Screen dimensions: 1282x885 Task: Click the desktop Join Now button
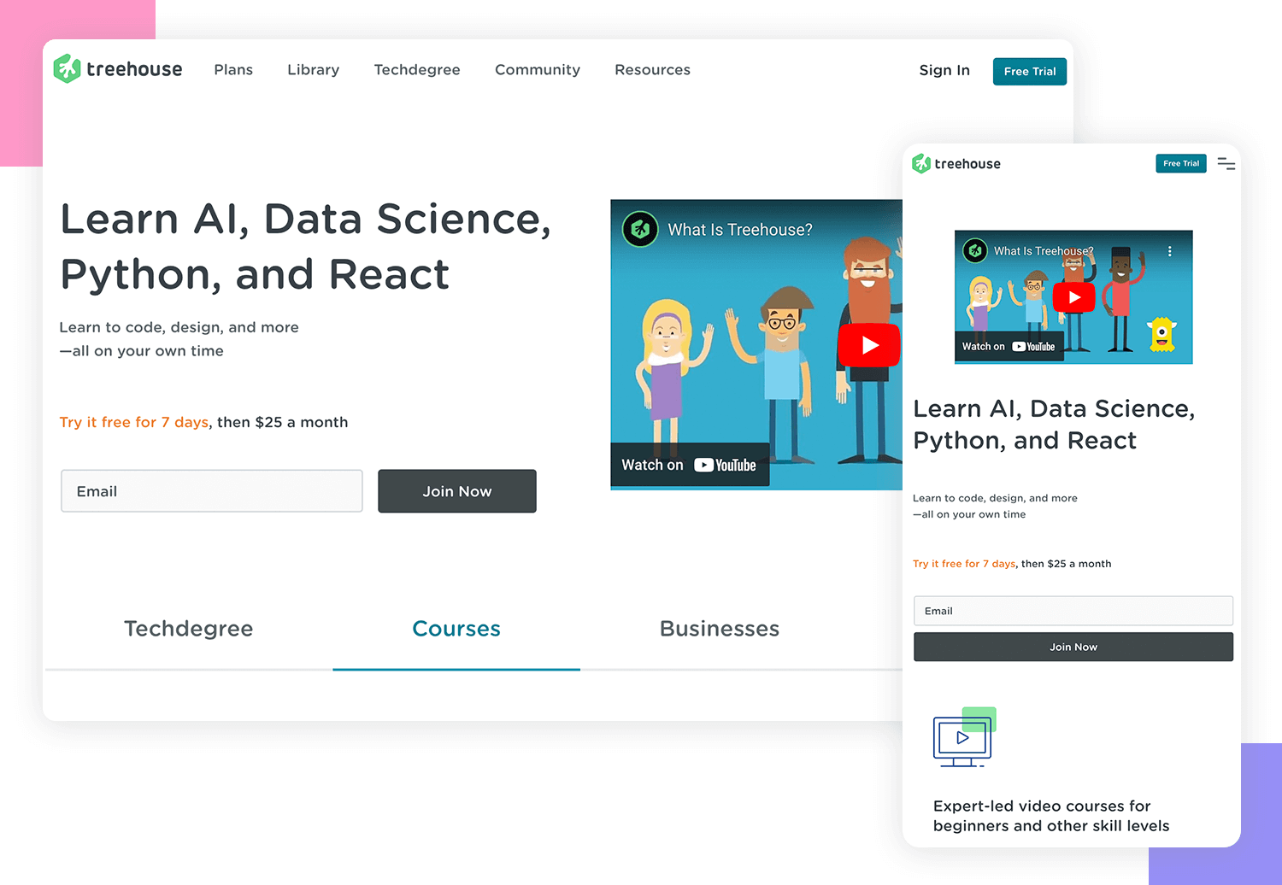(457, 491)
